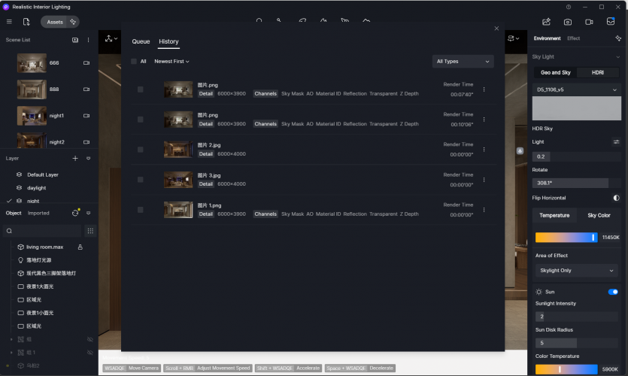Open the more options for the 00:07'40" render
Image resolution: width=628 pixels, height=376 pixels.
(484, 89)
